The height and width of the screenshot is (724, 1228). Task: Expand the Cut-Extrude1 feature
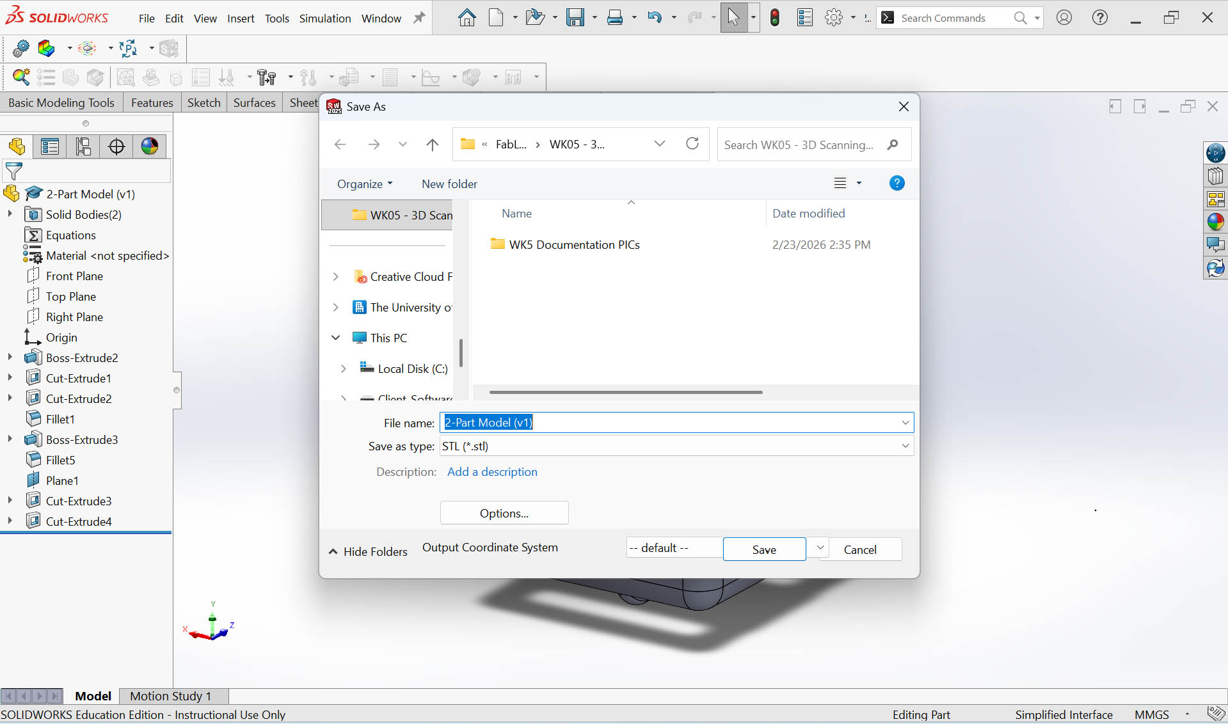pos(10,378)
